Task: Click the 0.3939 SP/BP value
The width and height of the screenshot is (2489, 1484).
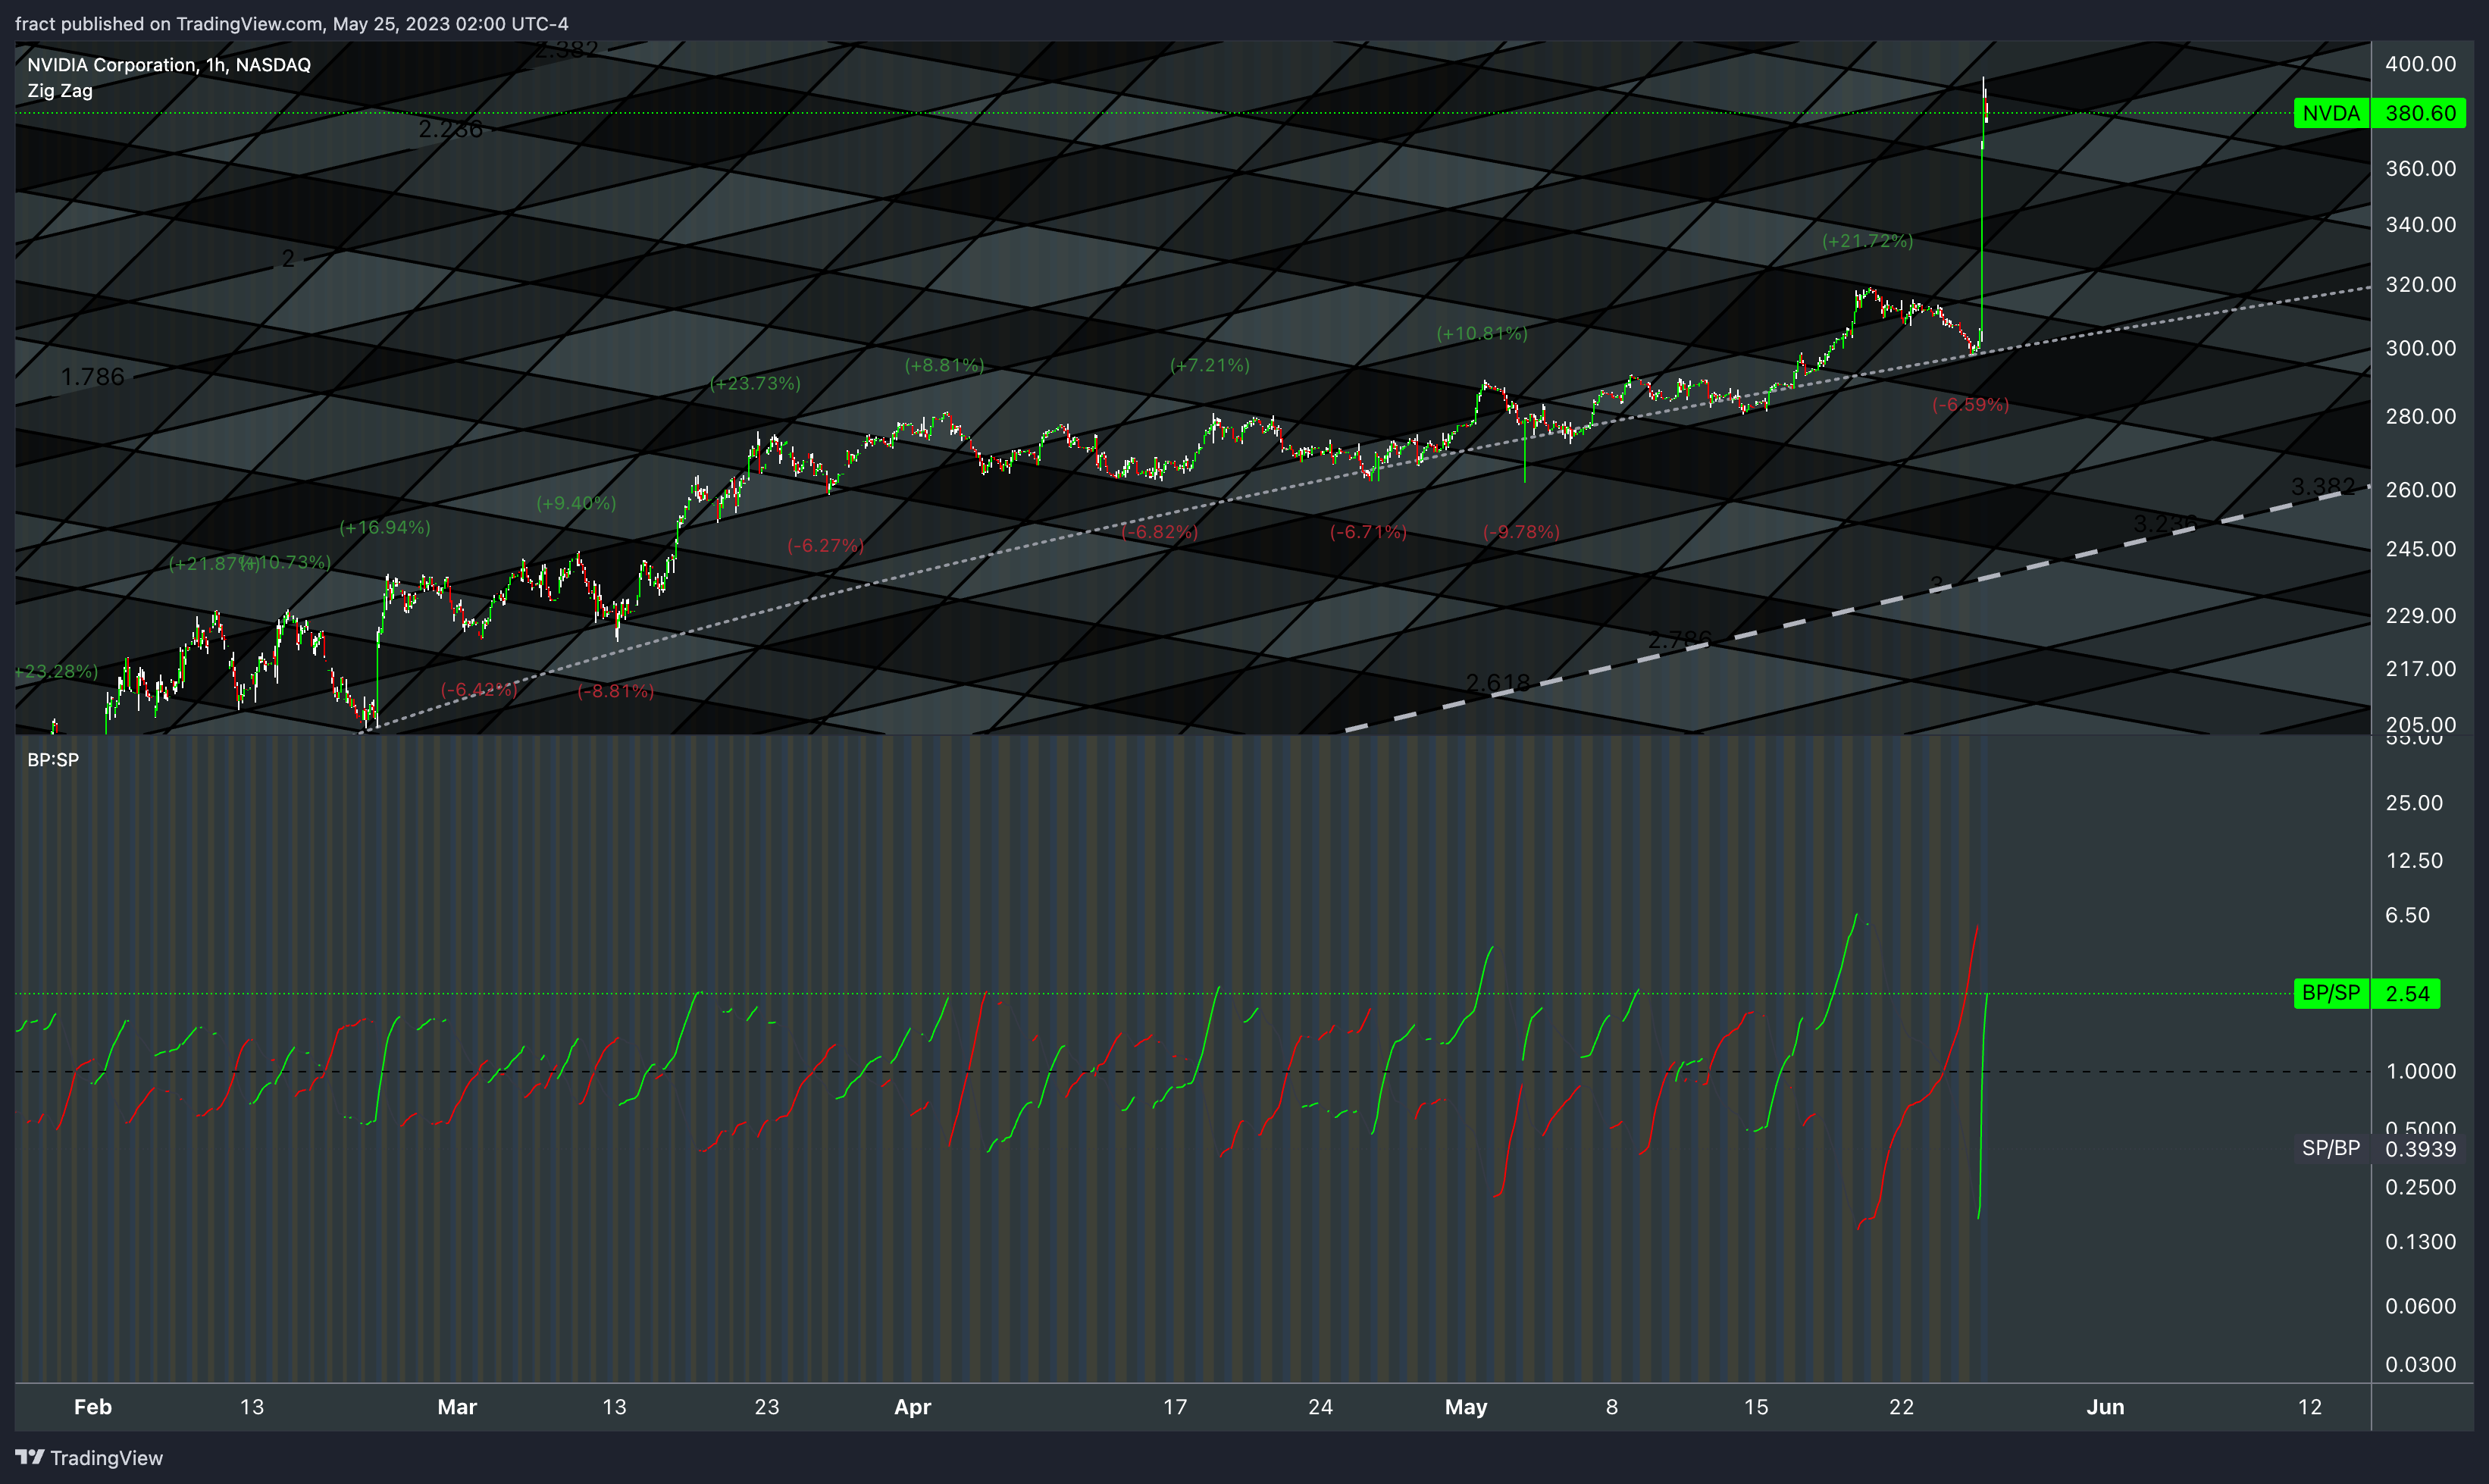Action: point(2420,1149)
